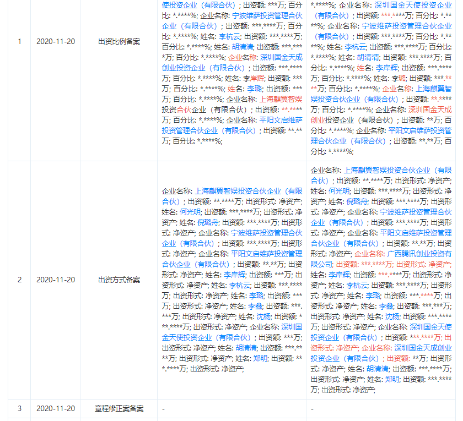The image size is (463, 421).
Task: Open 李杭云 link in 出资比例备案 left column
Action: [x=229, y=36]
